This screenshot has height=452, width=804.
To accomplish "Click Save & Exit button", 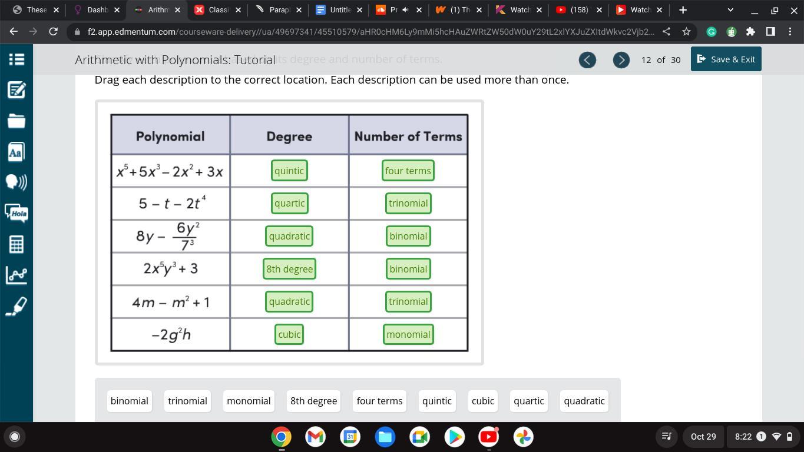I will [x=726, y=59].
